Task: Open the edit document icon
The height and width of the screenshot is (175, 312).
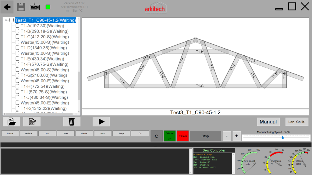Action: click(x=32, y=122)
